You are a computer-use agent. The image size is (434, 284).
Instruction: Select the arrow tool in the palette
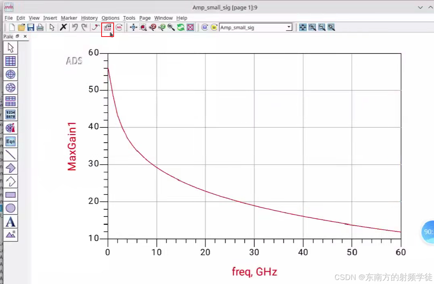point(10,48)
